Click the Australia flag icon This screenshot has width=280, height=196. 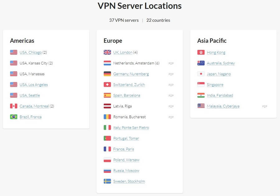pyautogui.click(x=201, y=63)
